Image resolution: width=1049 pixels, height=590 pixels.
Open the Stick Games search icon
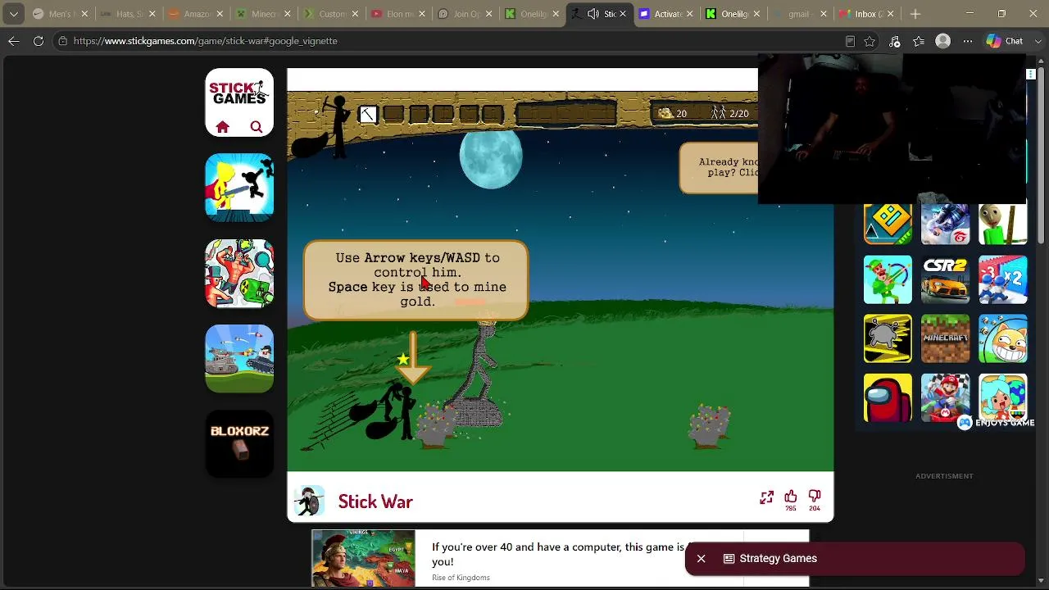point(257,127)
